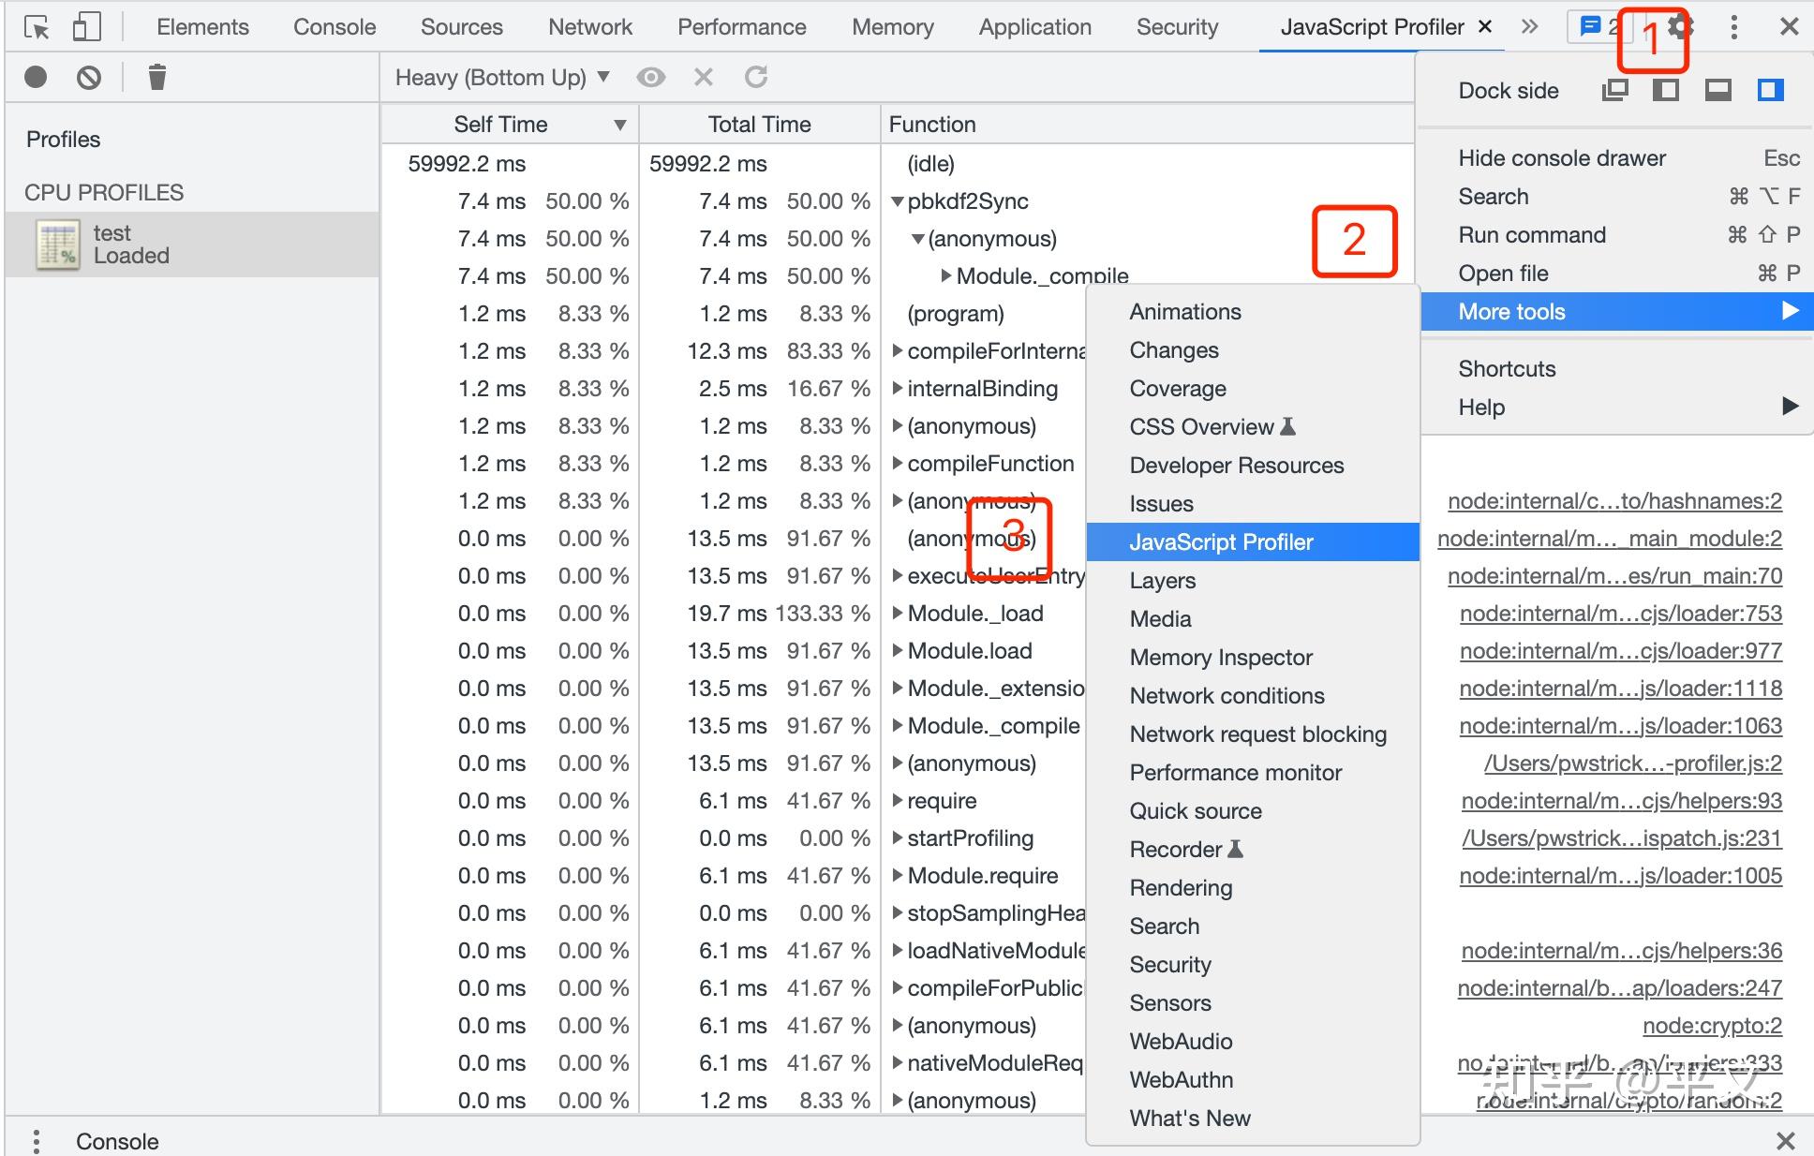Screen dimensions: 1814x1156
Task: Click the Shortcuts menu entry
Action: coord(1507,369)
